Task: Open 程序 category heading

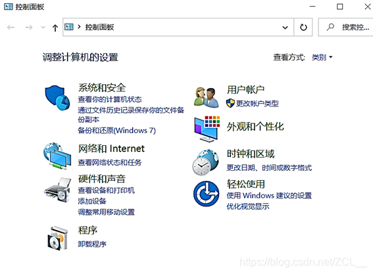Action: [87, 230]
